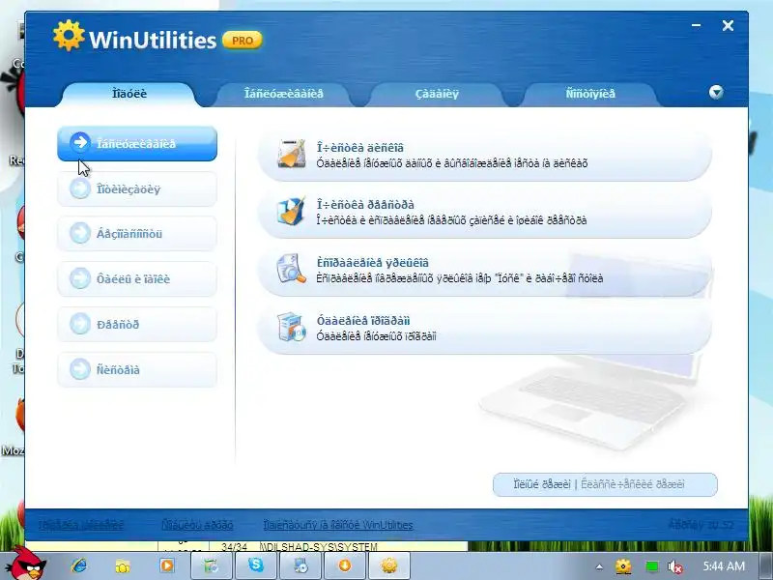Open the registry cleaner cube icon with broom
This screenshot has width=773, height=580.
tap(291, 211)
